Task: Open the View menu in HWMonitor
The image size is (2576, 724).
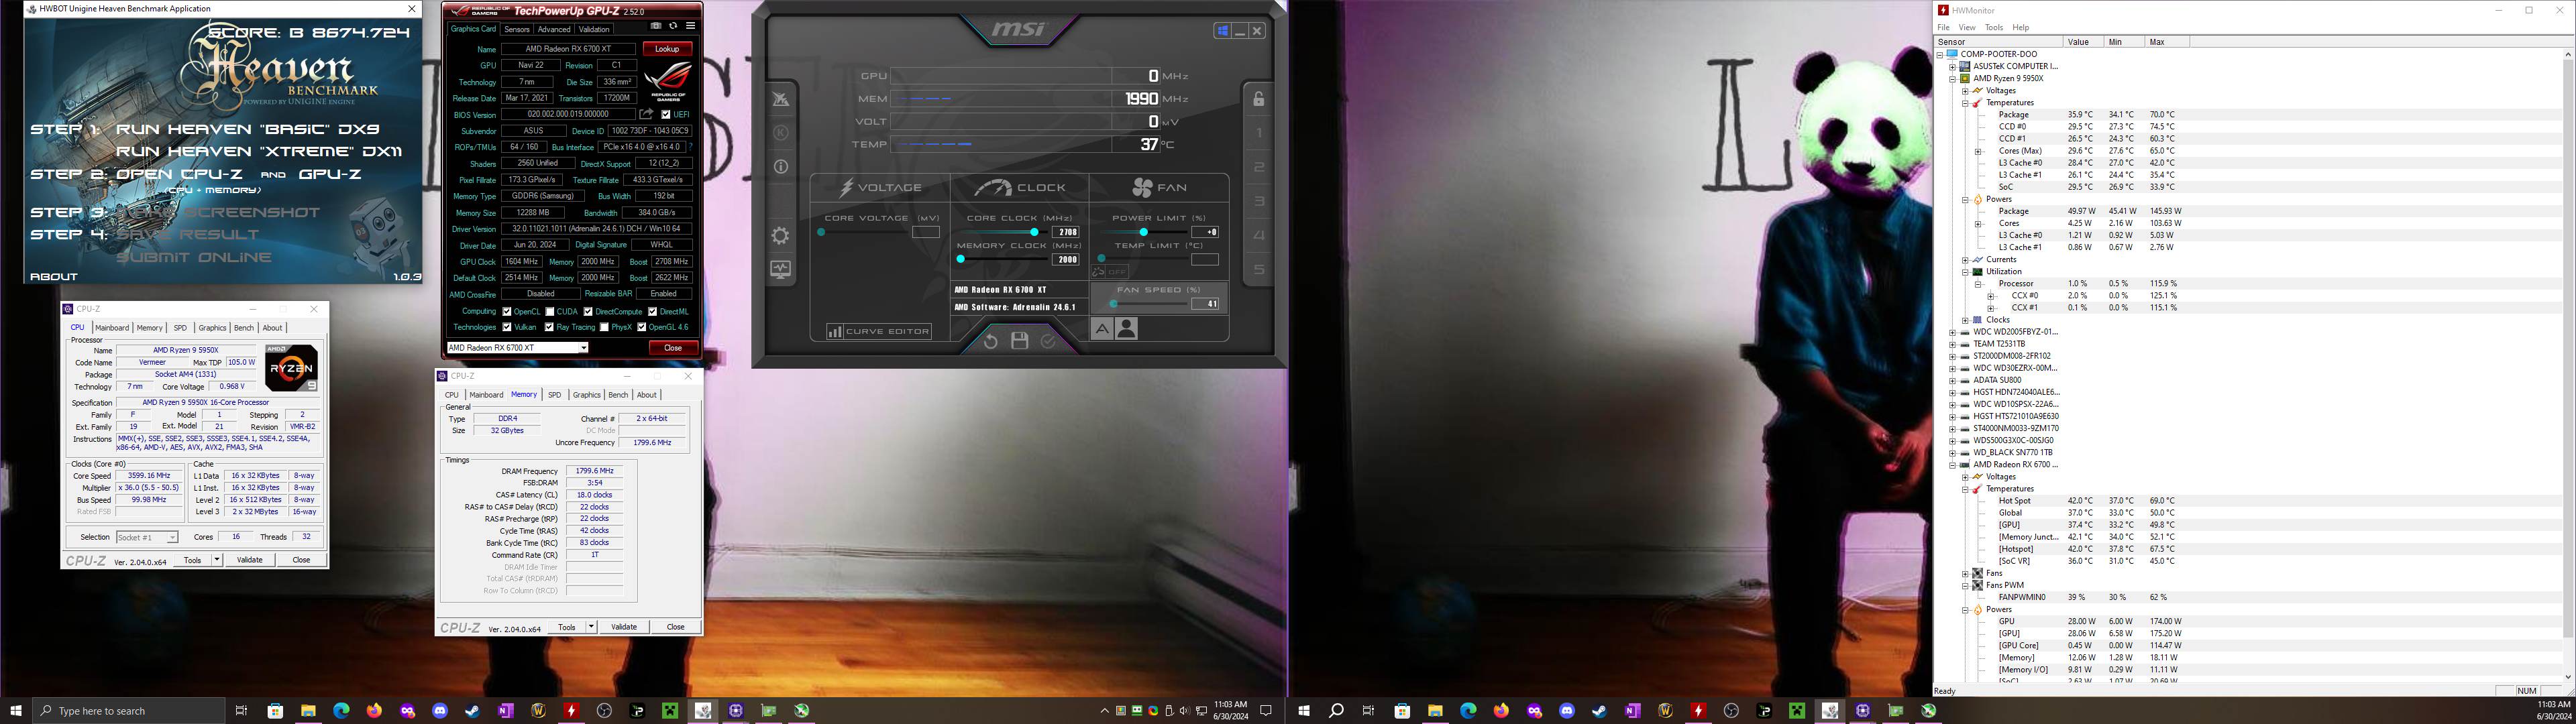Action: [1966, 27]
